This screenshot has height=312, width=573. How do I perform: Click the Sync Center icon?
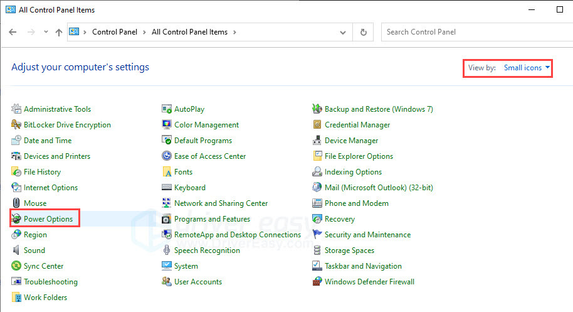pos(16,266)
